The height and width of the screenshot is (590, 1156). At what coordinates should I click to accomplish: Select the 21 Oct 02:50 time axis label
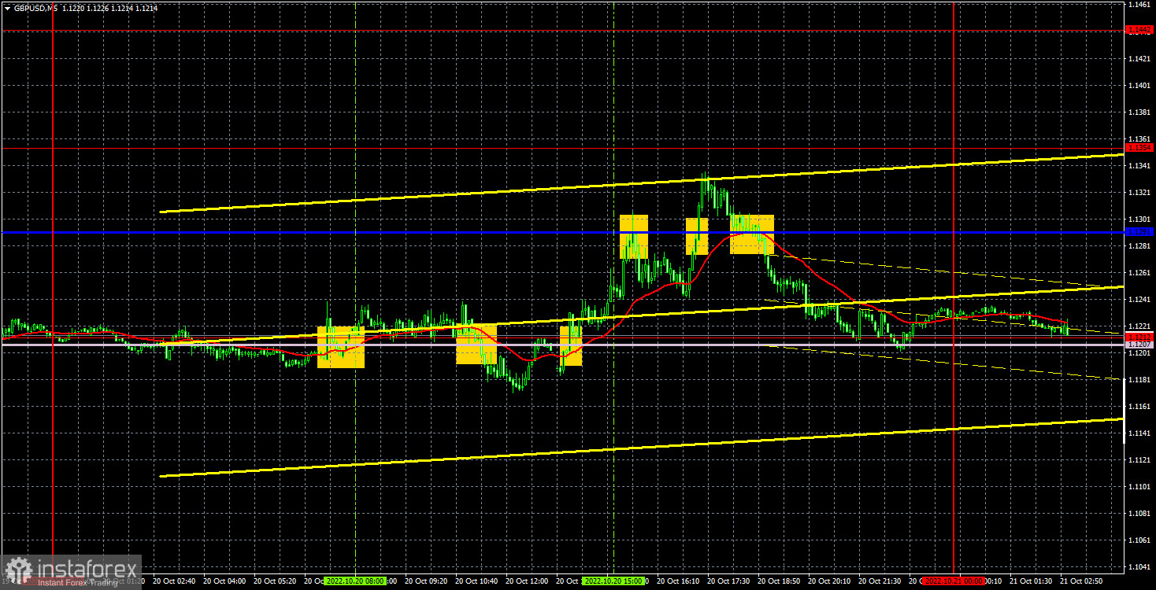click(x=1083, y=581)
